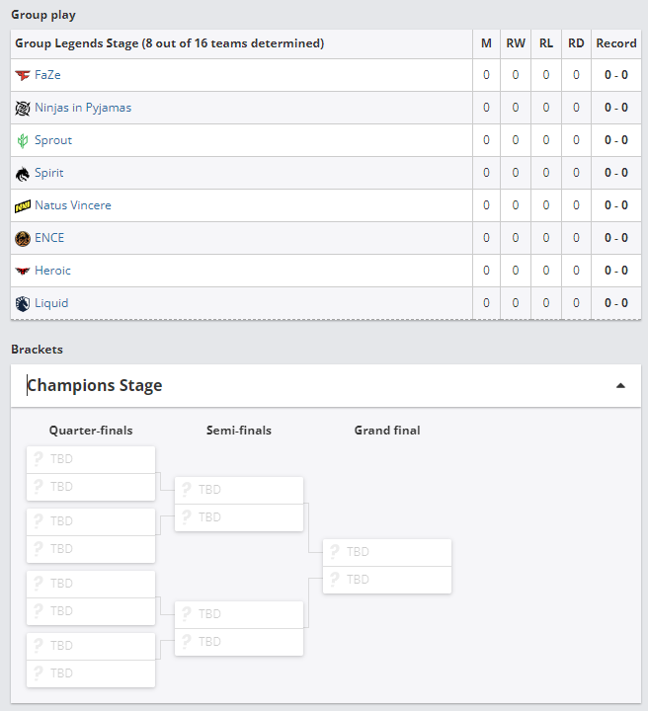Click the Natus Vincere logo icon
The height and width of the screenshot is (711, 648).
[23, 205]
